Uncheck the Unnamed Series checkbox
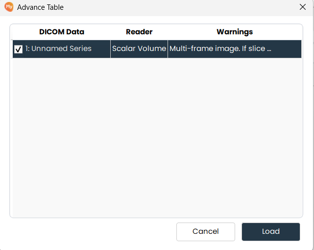The image size is (314, 250). [18, 49]
